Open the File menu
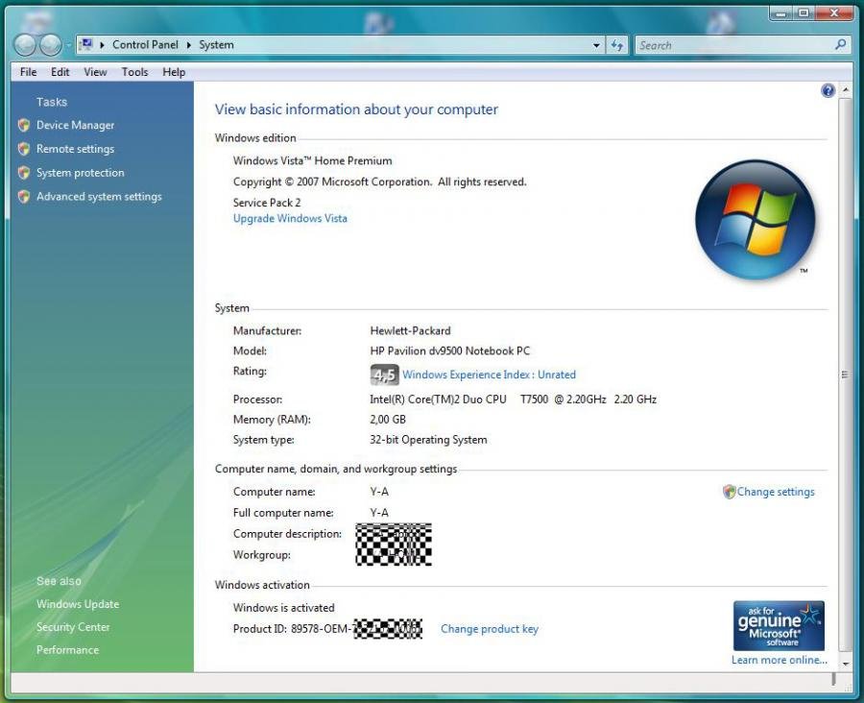Viewport: 864px width, 703px height. 28,72
